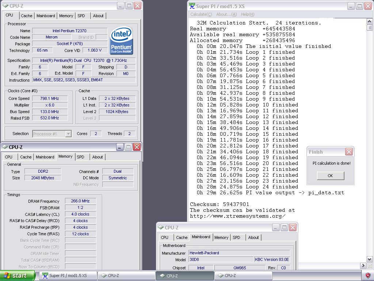Click the Manufacturer value Hewlett-Packard
The width and height of the screenshot is (374, 281).
click(x=239, y=253)
